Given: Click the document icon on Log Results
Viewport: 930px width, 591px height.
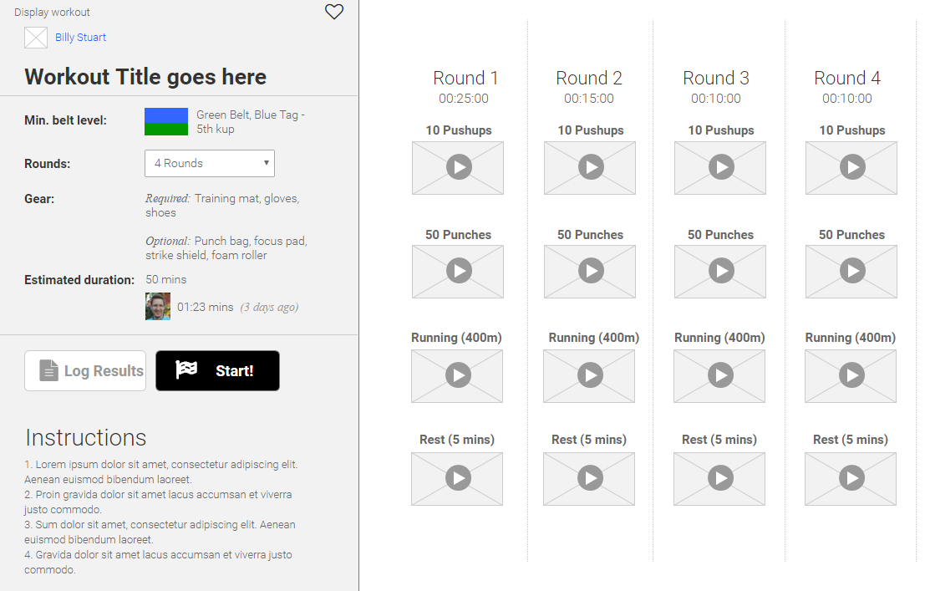Looking at the screenshot, I should [x=49, y=370].
